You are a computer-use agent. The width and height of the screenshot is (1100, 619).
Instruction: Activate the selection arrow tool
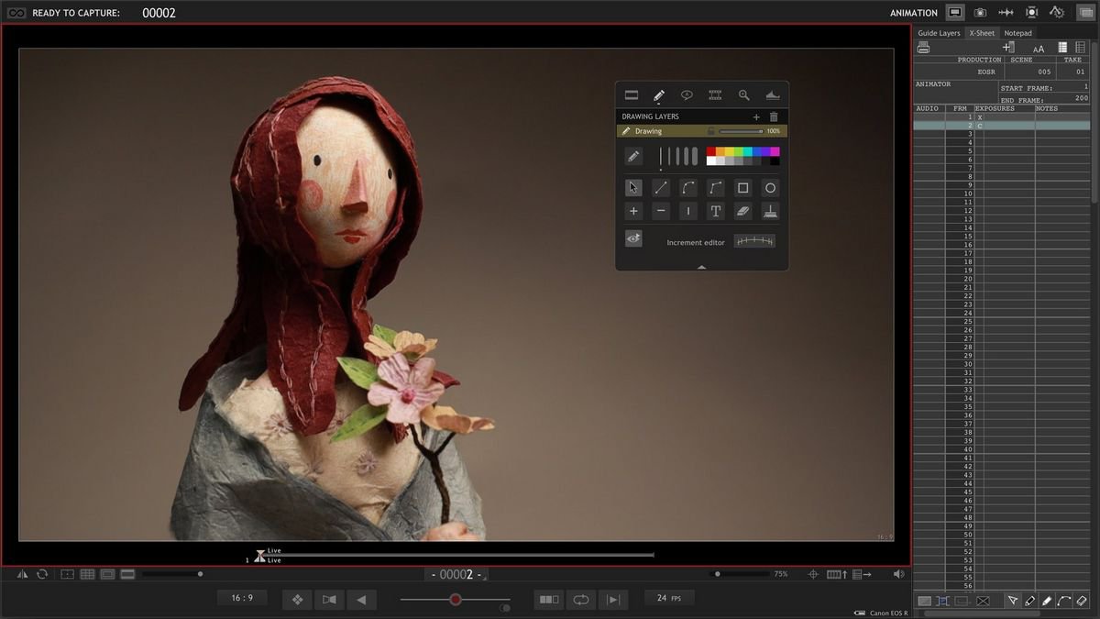(x=633, y=187)
